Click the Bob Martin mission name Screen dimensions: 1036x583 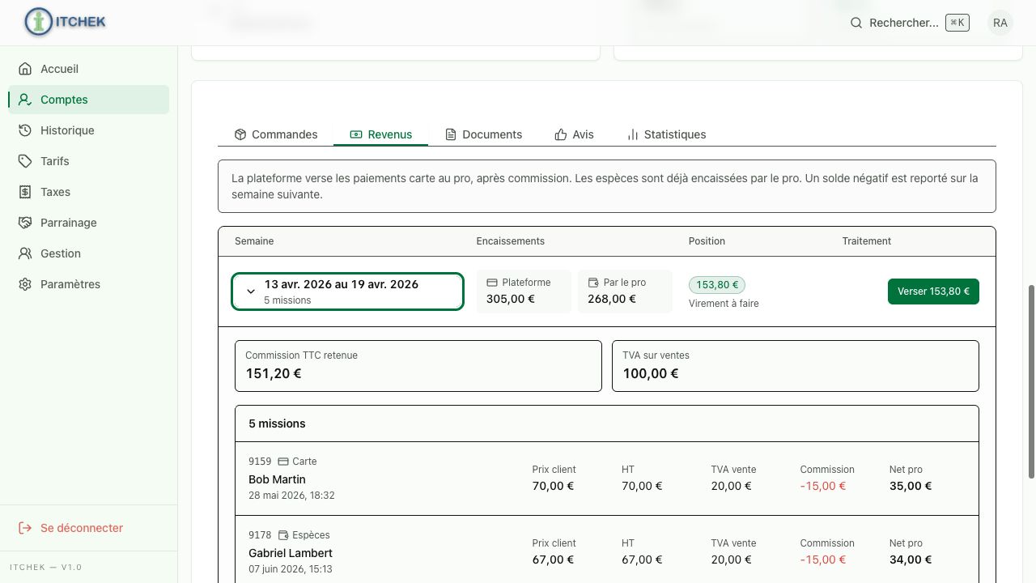(x=277, y=479)
